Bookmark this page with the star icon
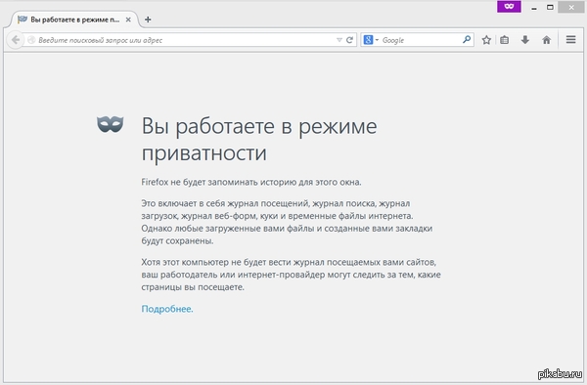Screen dimensions: 587x385 pos(486,40)
